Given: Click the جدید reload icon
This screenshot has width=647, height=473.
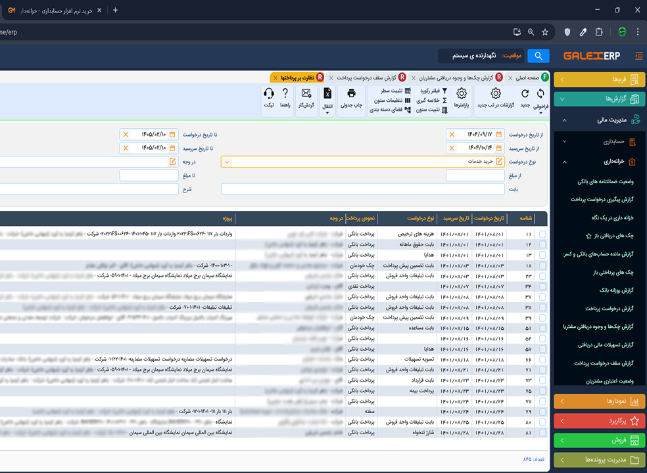Looking at the screenshot, I should (525, 93).
